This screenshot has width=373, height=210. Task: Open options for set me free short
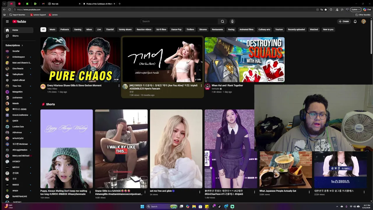click(x=200, y=192)
